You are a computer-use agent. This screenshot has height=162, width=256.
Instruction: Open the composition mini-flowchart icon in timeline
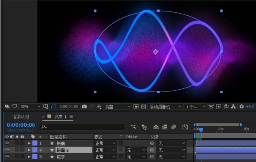pos(133,127)
